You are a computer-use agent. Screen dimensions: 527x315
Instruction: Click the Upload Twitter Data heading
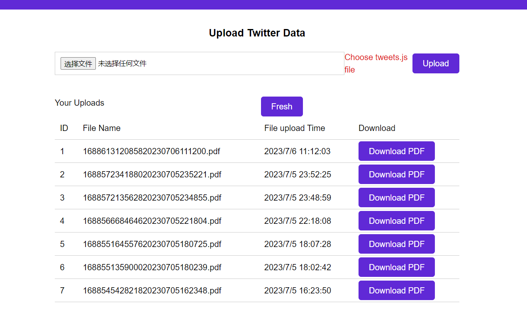pyautogui.click(x=257, y=33)
